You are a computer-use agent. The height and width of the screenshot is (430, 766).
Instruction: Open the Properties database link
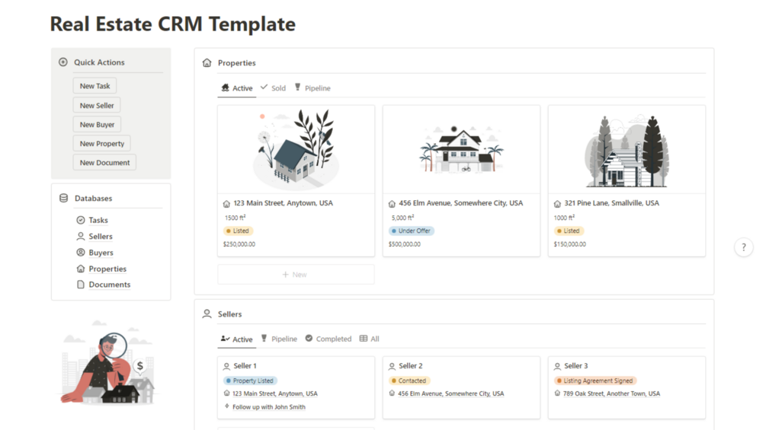[107, 269]
